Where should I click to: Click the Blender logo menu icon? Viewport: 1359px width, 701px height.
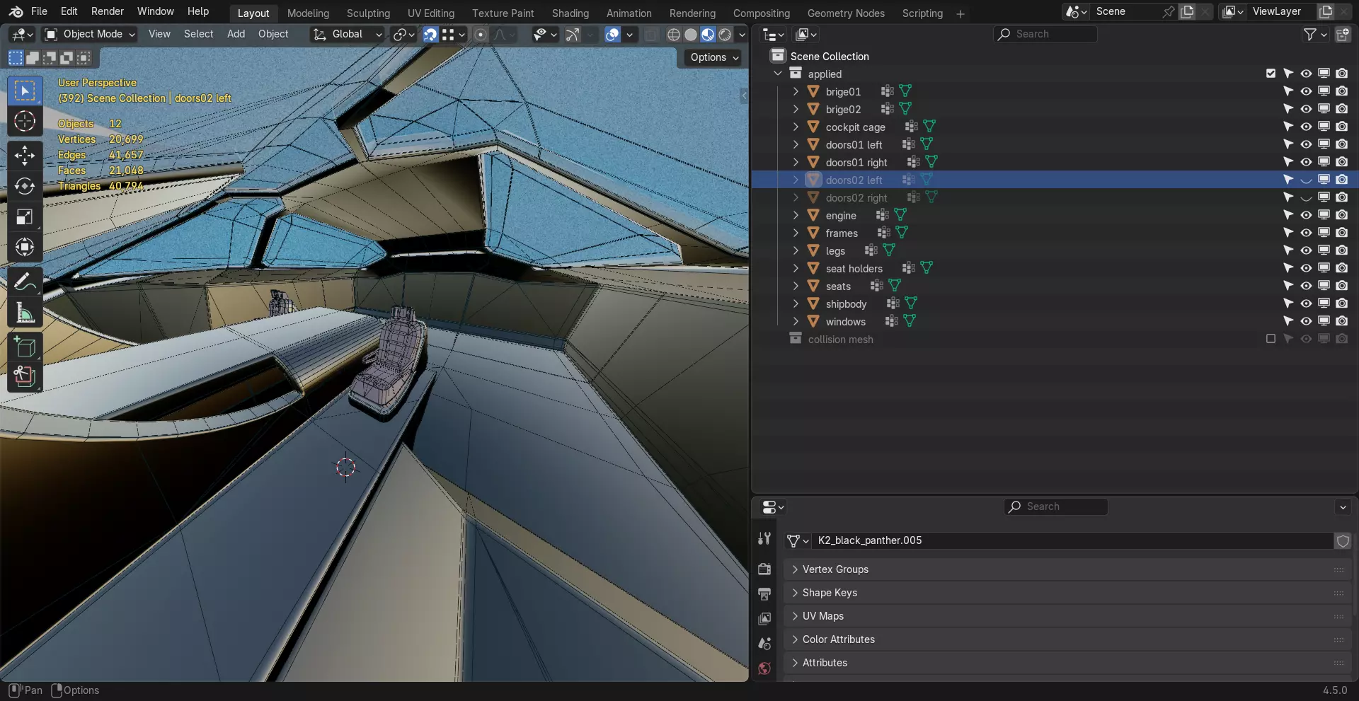pyautogui.click(x=16, y=11)
